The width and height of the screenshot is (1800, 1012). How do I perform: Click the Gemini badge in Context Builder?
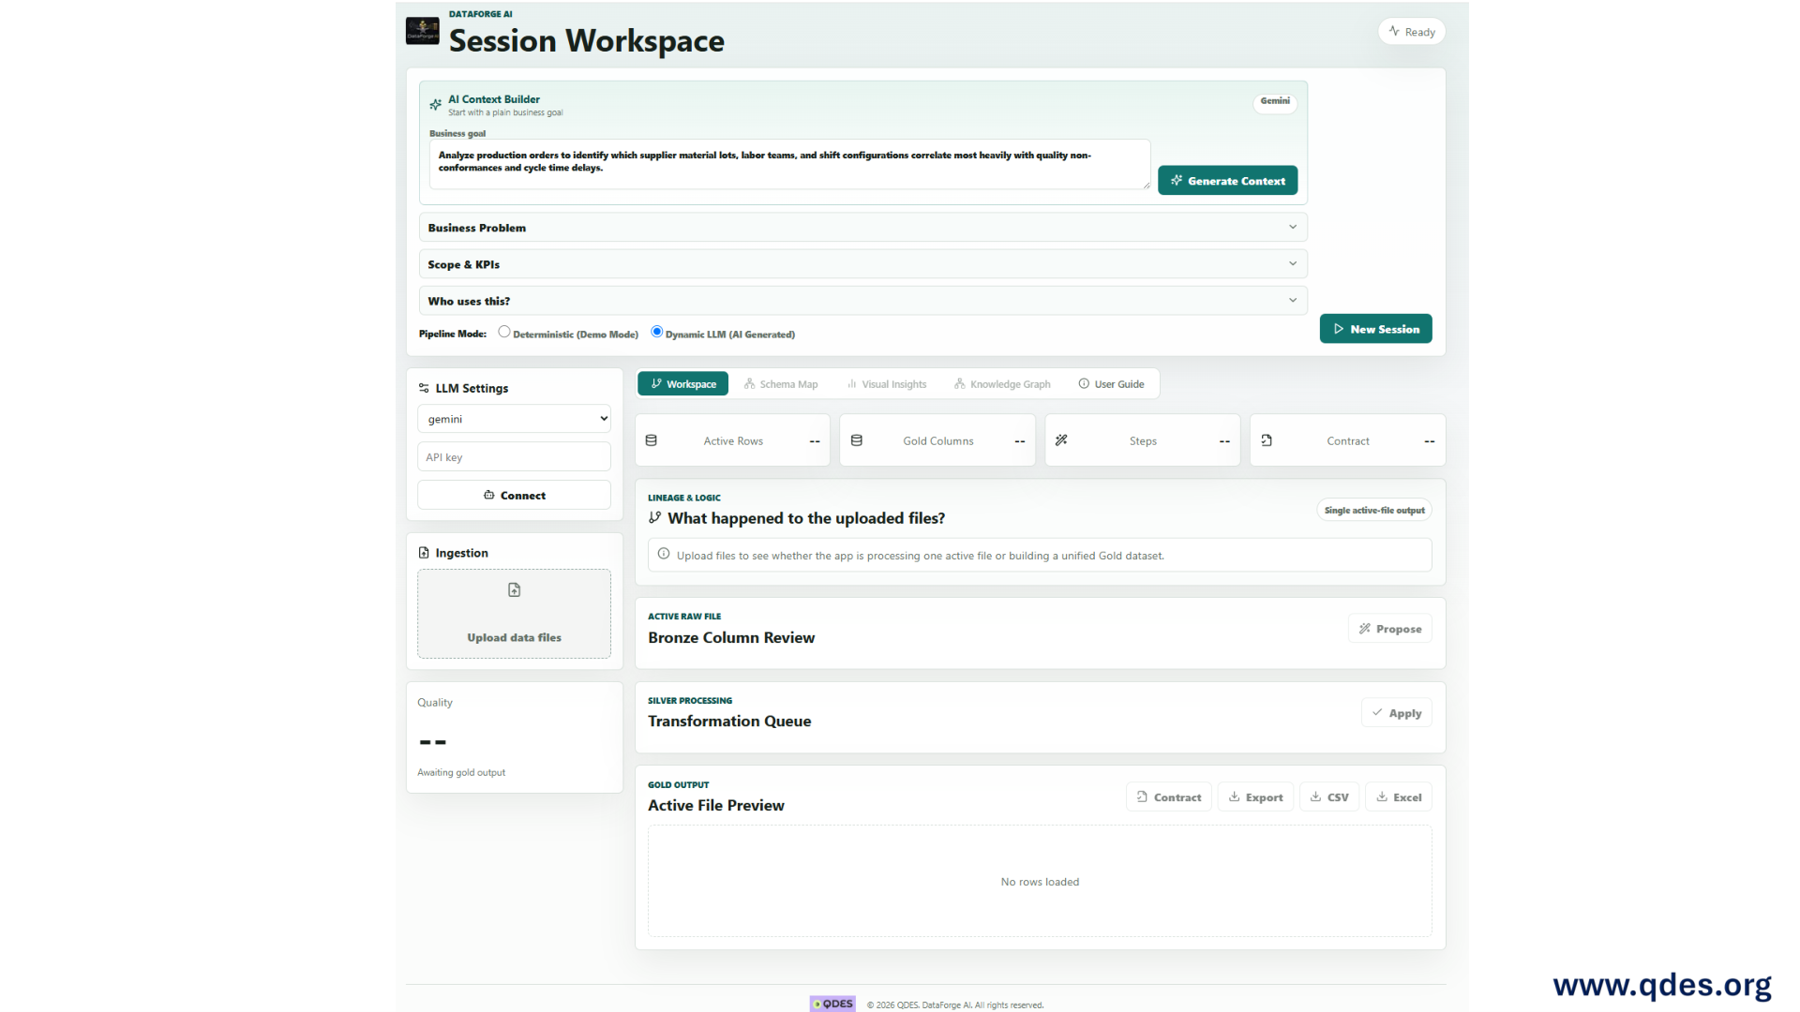1275,101
